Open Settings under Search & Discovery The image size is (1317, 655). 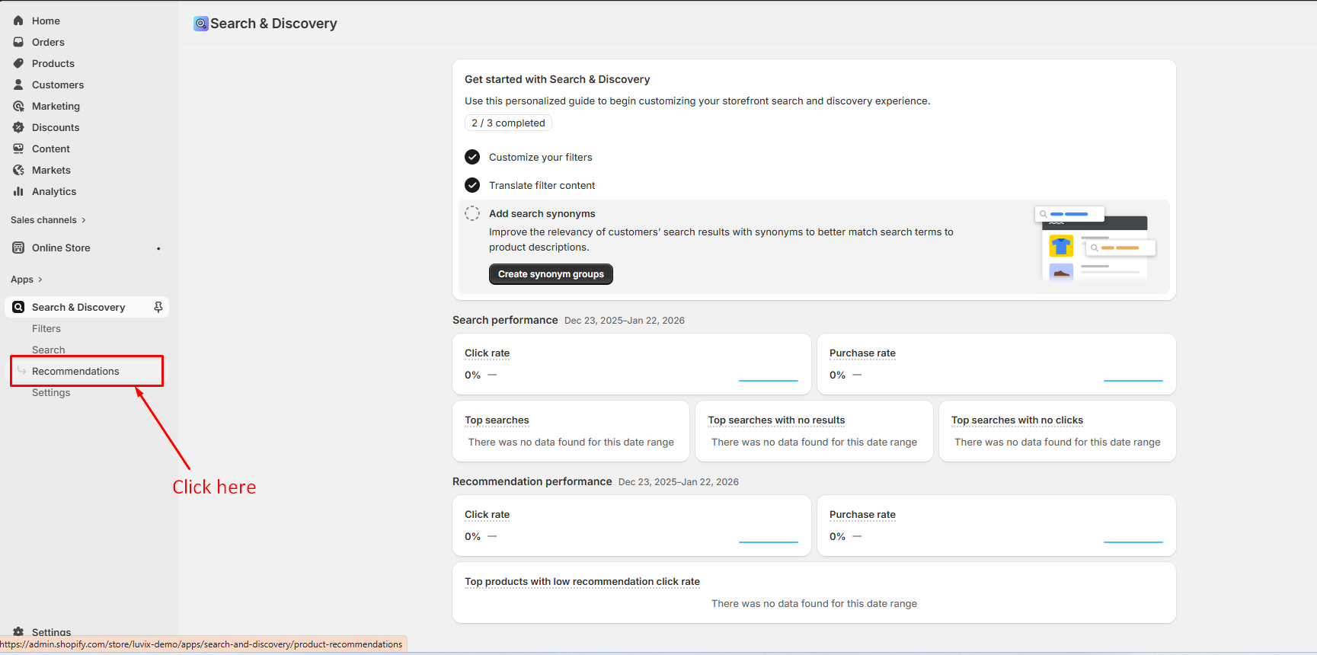[51, 392]
